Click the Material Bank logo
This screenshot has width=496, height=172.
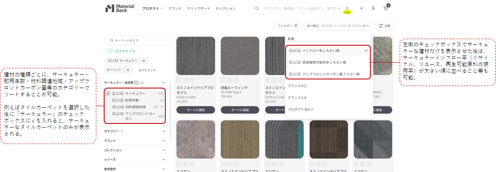point(119,8)
